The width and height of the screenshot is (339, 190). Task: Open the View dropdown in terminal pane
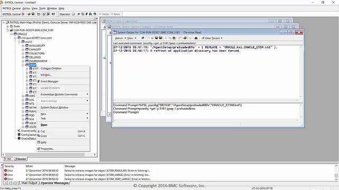[x=132, y=38]
